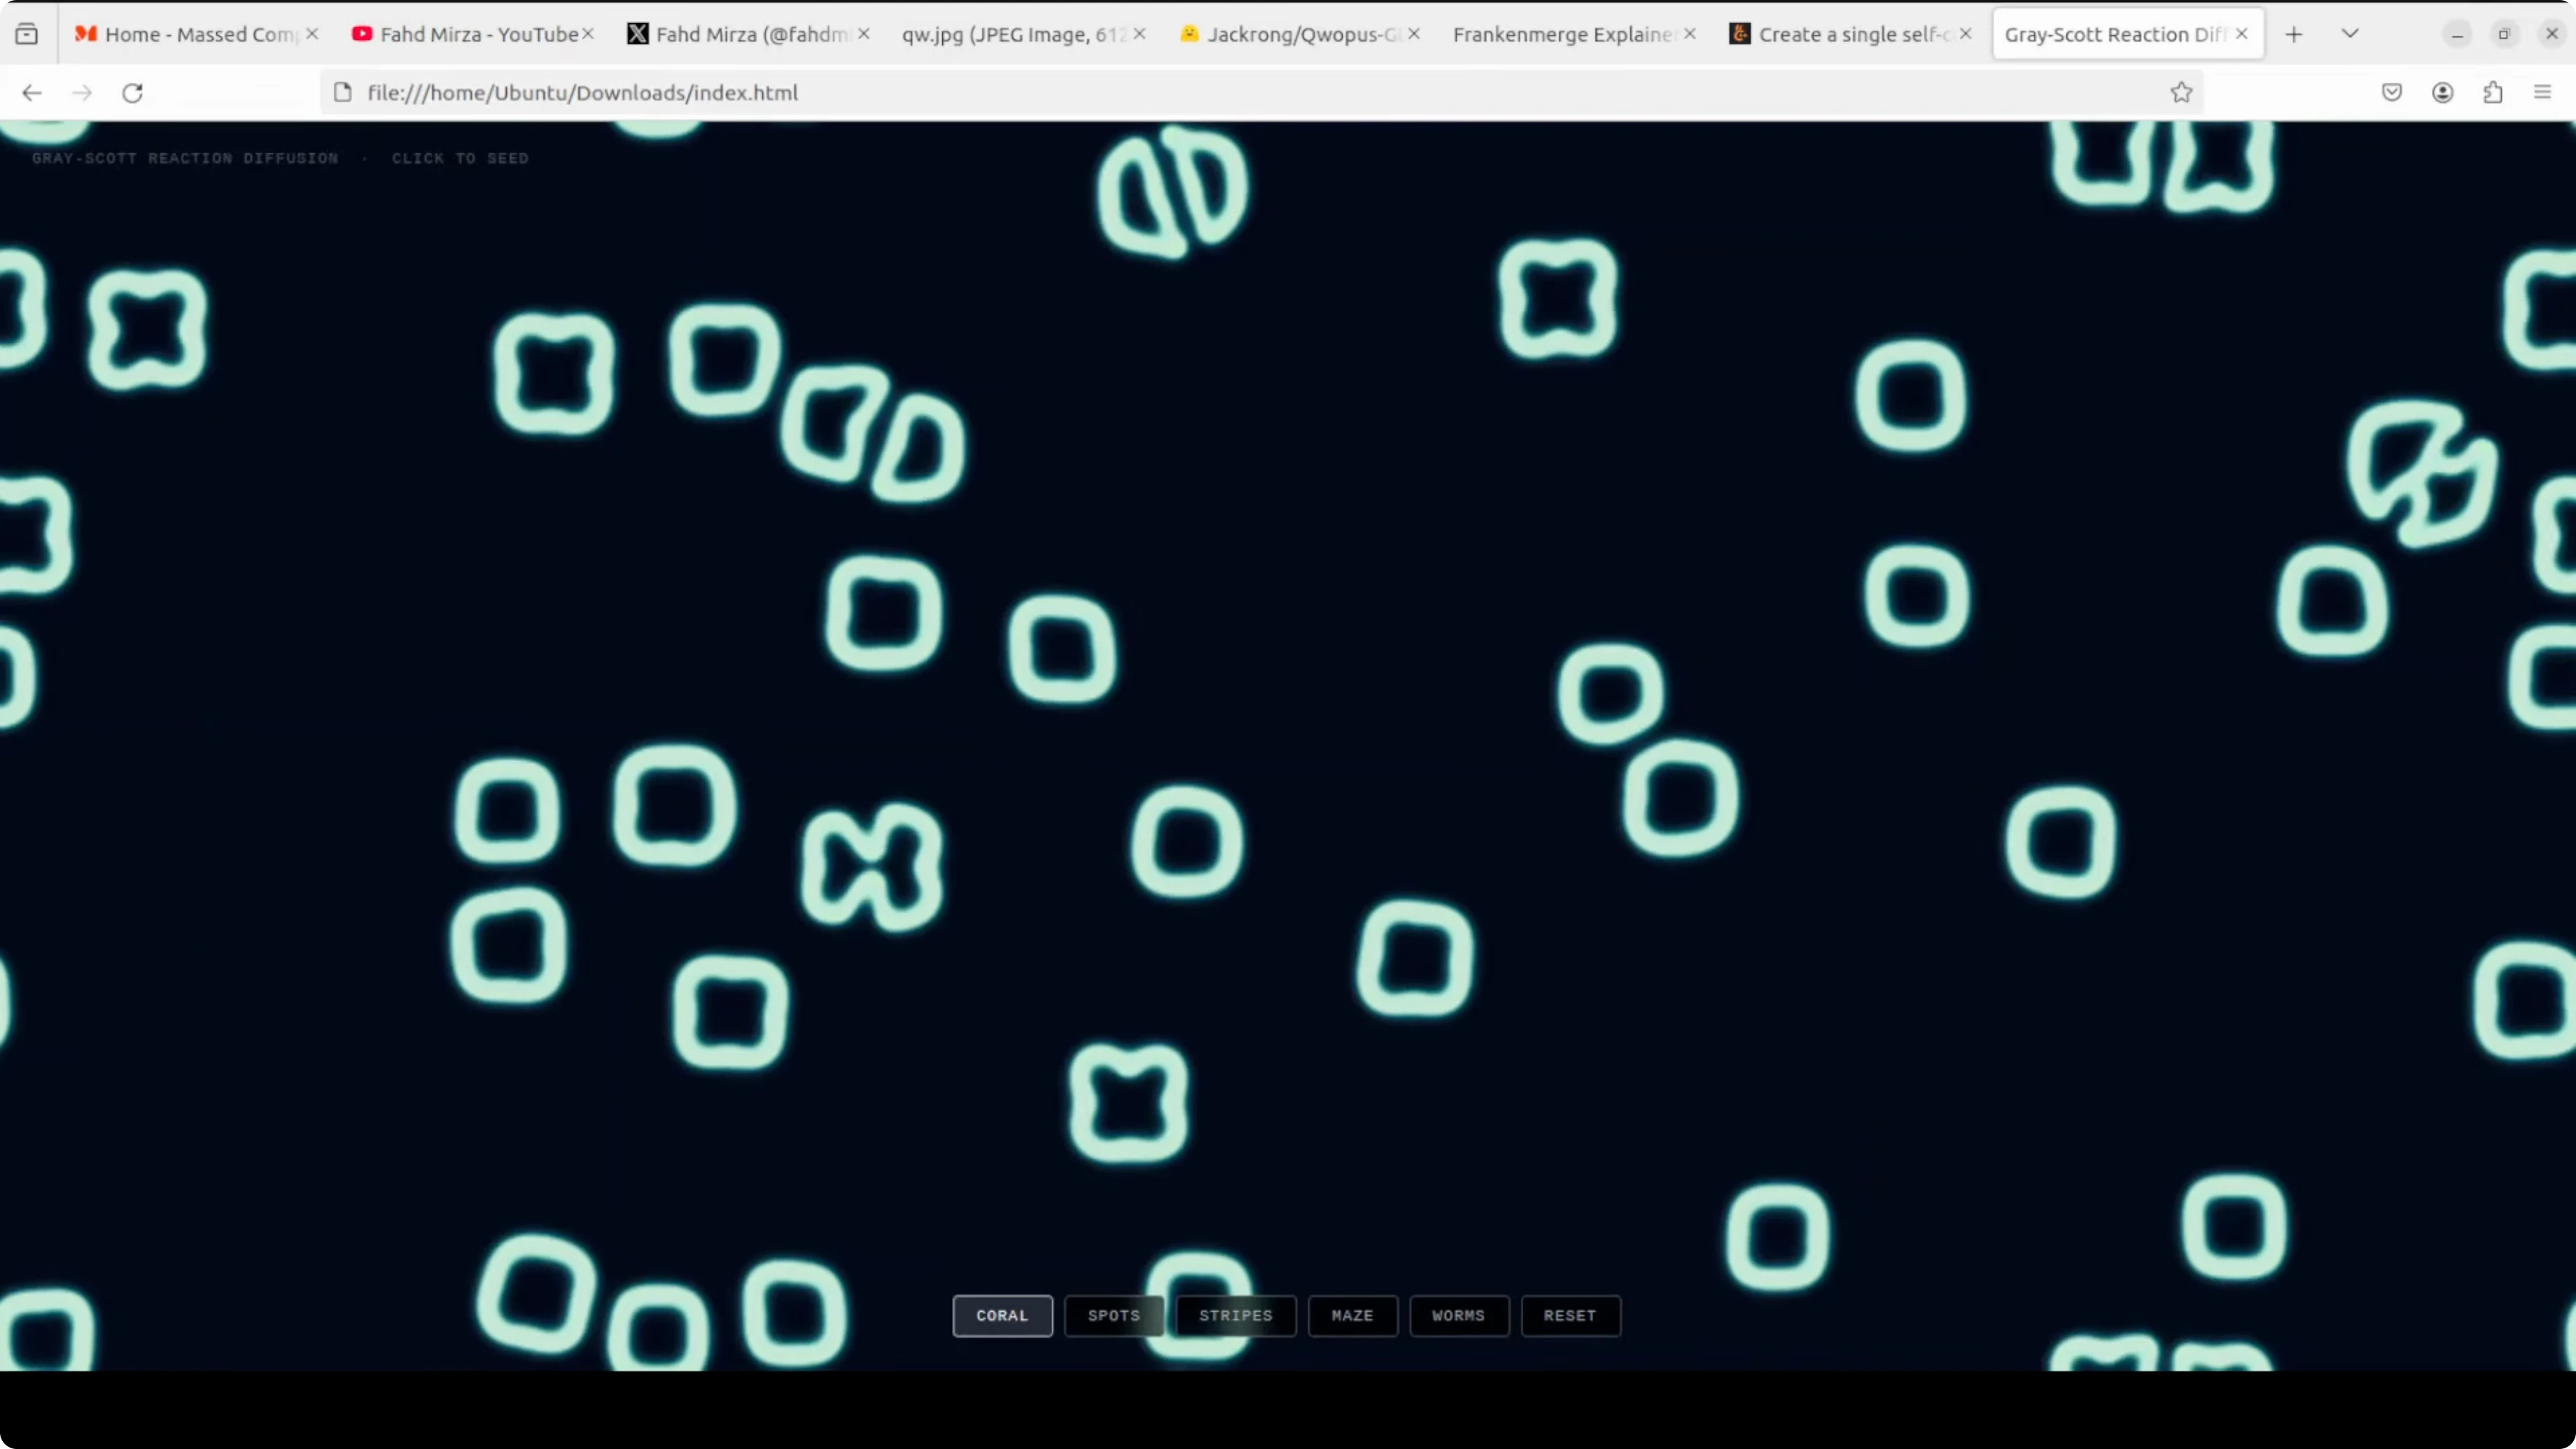Switch to the STRIPES preset
Screen dimensions: 2576x1449
[x=1235, y=1315]
